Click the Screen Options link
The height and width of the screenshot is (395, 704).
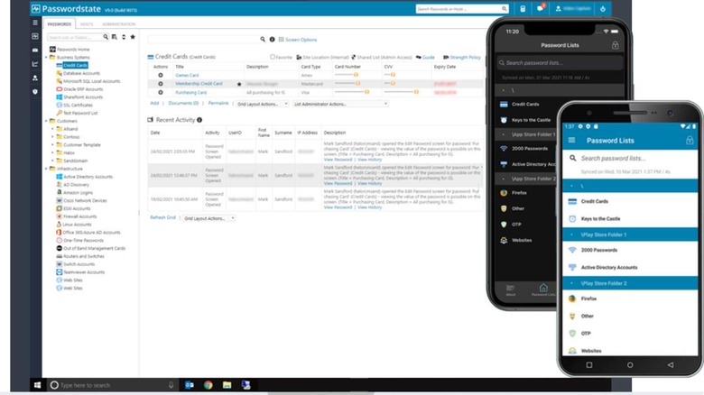coord(301,40)
